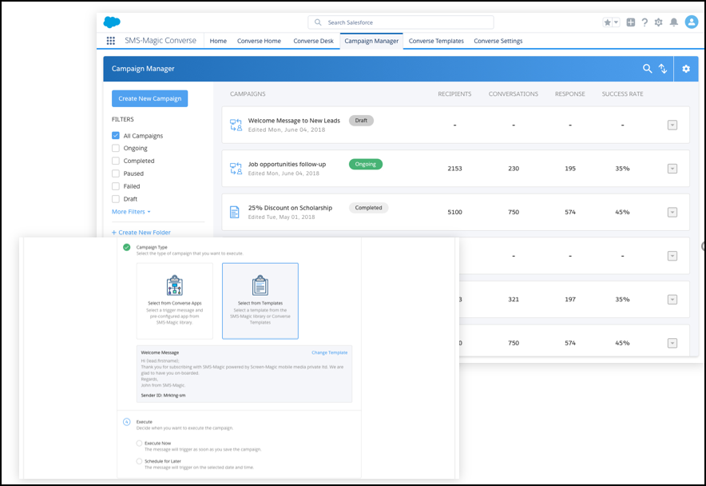The width and height of the screenshot is (706, 486).
Task: Switch to the Converse Templates tab
Action: 436,41
